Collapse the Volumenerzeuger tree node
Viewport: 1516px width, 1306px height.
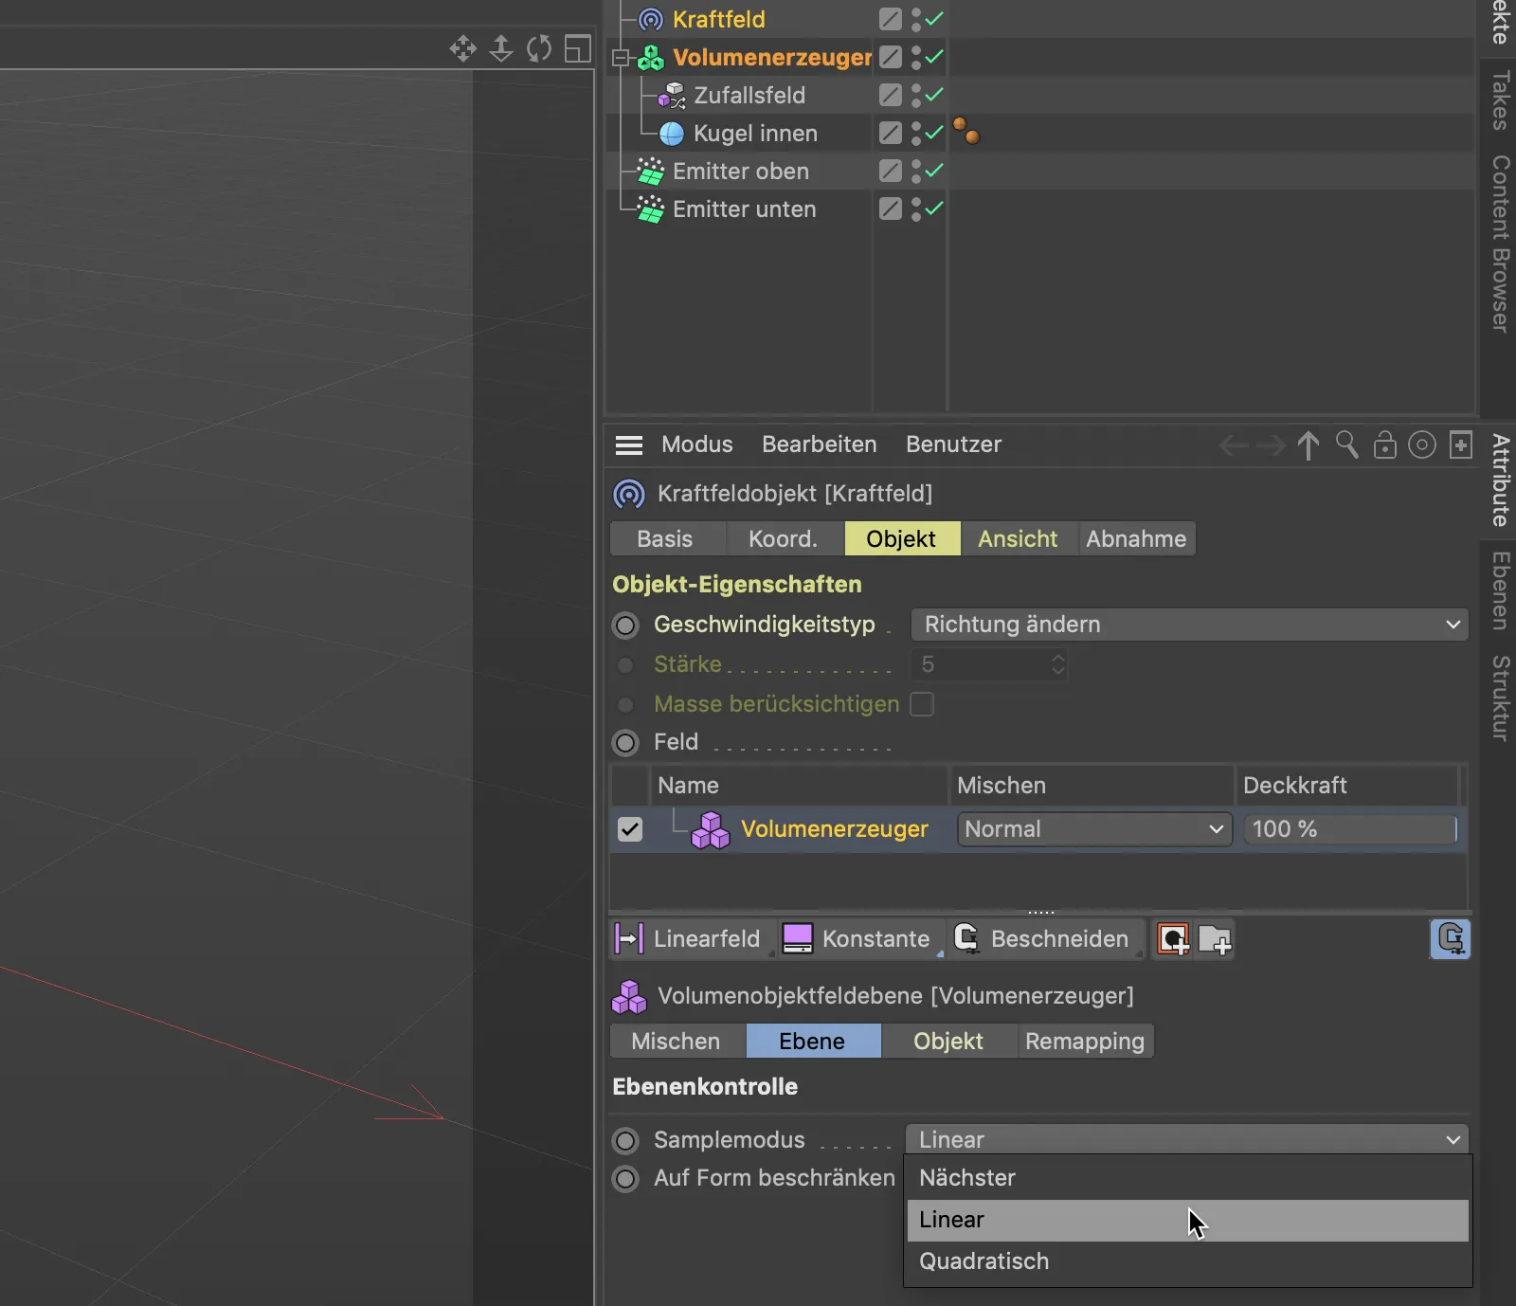coord(620,58)
